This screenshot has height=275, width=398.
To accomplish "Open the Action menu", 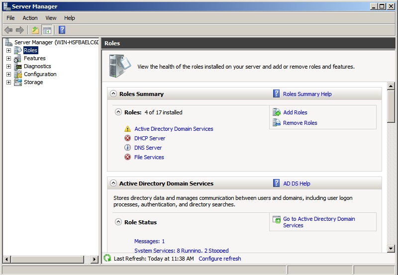I will point(30,18).
